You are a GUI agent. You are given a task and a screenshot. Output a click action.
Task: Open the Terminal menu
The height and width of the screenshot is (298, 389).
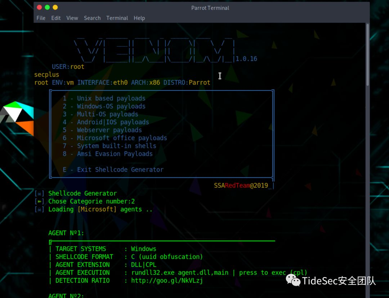117,18
